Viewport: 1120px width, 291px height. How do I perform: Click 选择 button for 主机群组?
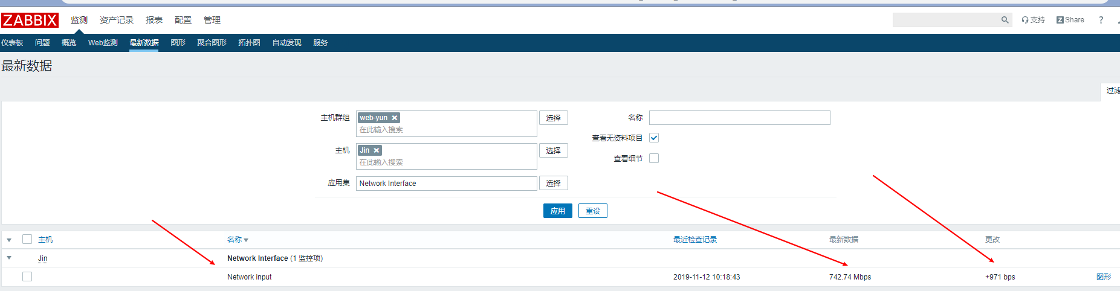[x=554, y=118]
